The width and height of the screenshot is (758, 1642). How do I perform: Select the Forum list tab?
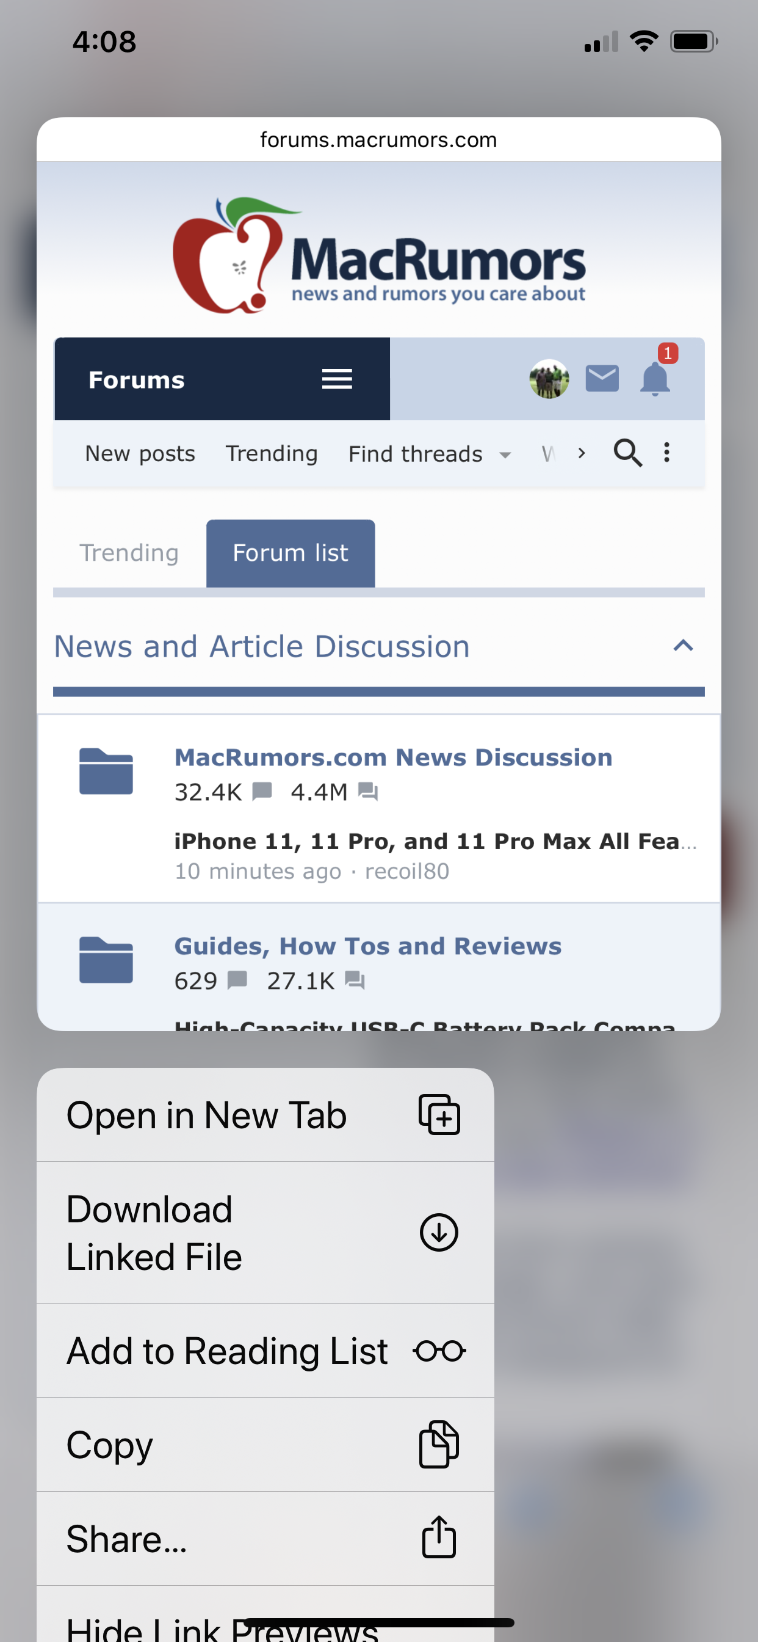pos(291,553)
